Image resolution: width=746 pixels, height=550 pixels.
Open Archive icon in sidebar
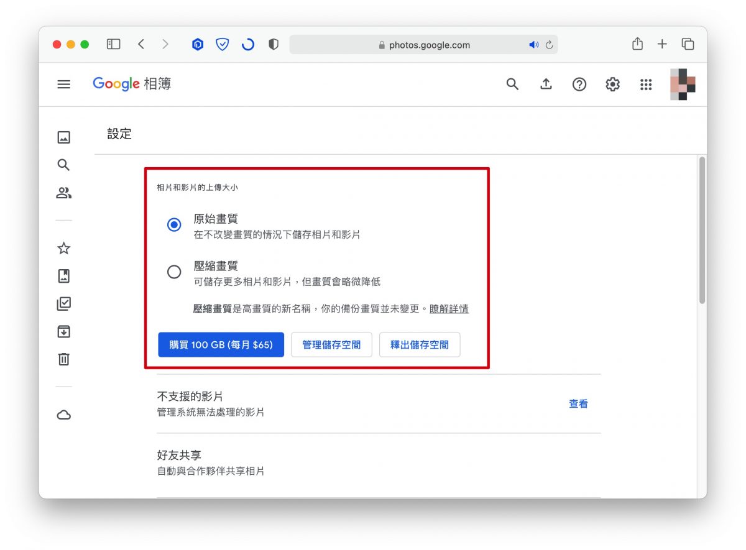(x=63, y=331)
